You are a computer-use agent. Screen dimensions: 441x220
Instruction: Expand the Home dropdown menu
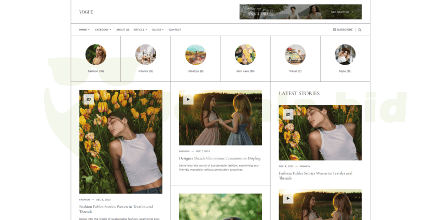(x=84, y=30)
